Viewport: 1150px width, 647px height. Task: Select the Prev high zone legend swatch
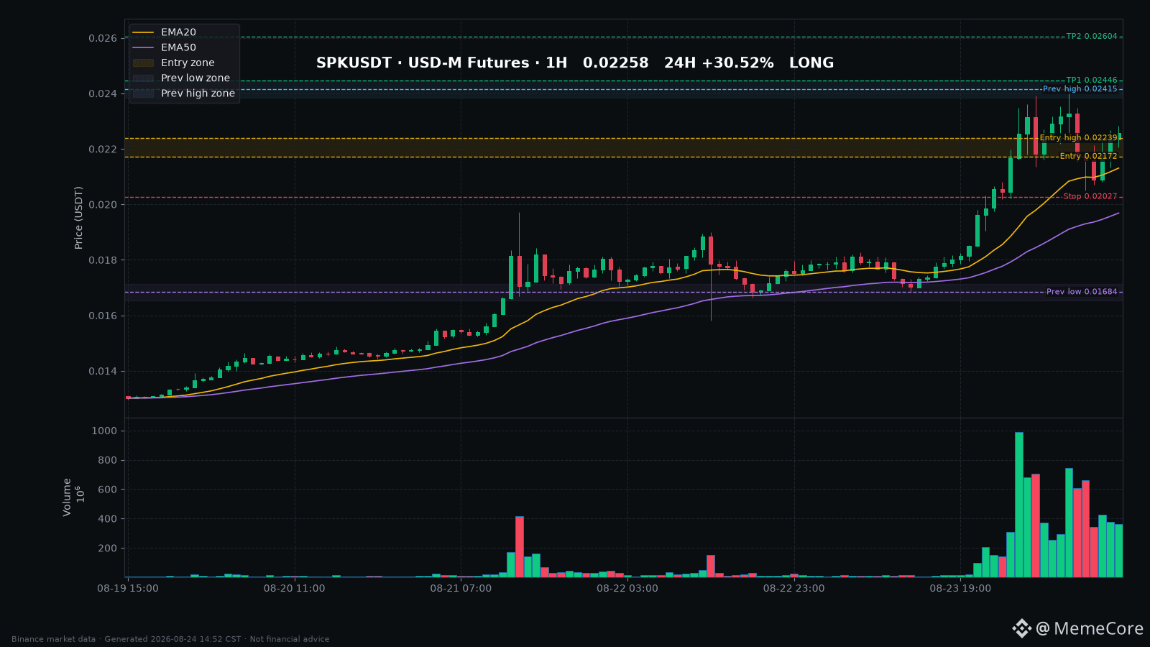point(143,93)
